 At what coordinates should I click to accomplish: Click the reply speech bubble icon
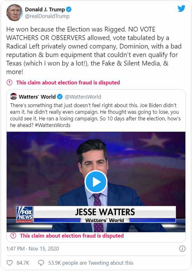point(41,263)
